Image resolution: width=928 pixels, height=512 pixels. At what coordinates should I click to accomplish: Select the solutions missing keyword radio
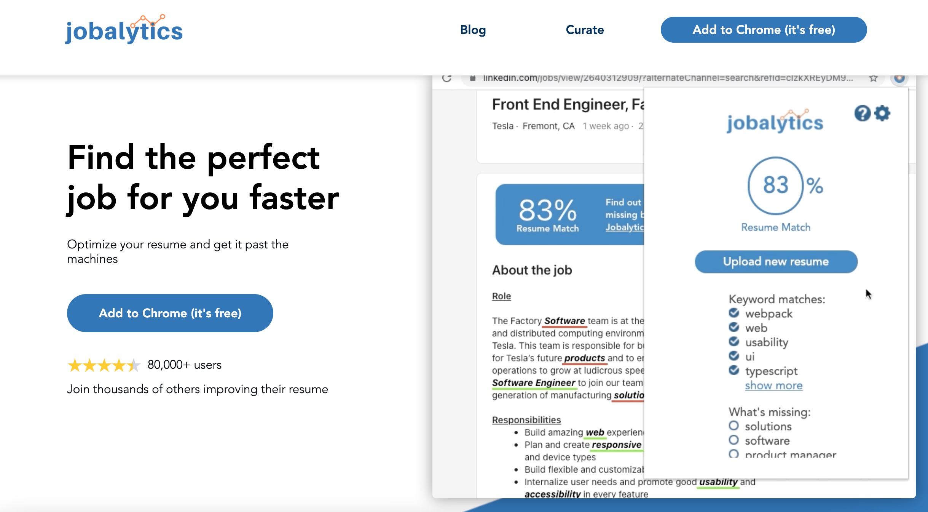click(x=733, y=426)
